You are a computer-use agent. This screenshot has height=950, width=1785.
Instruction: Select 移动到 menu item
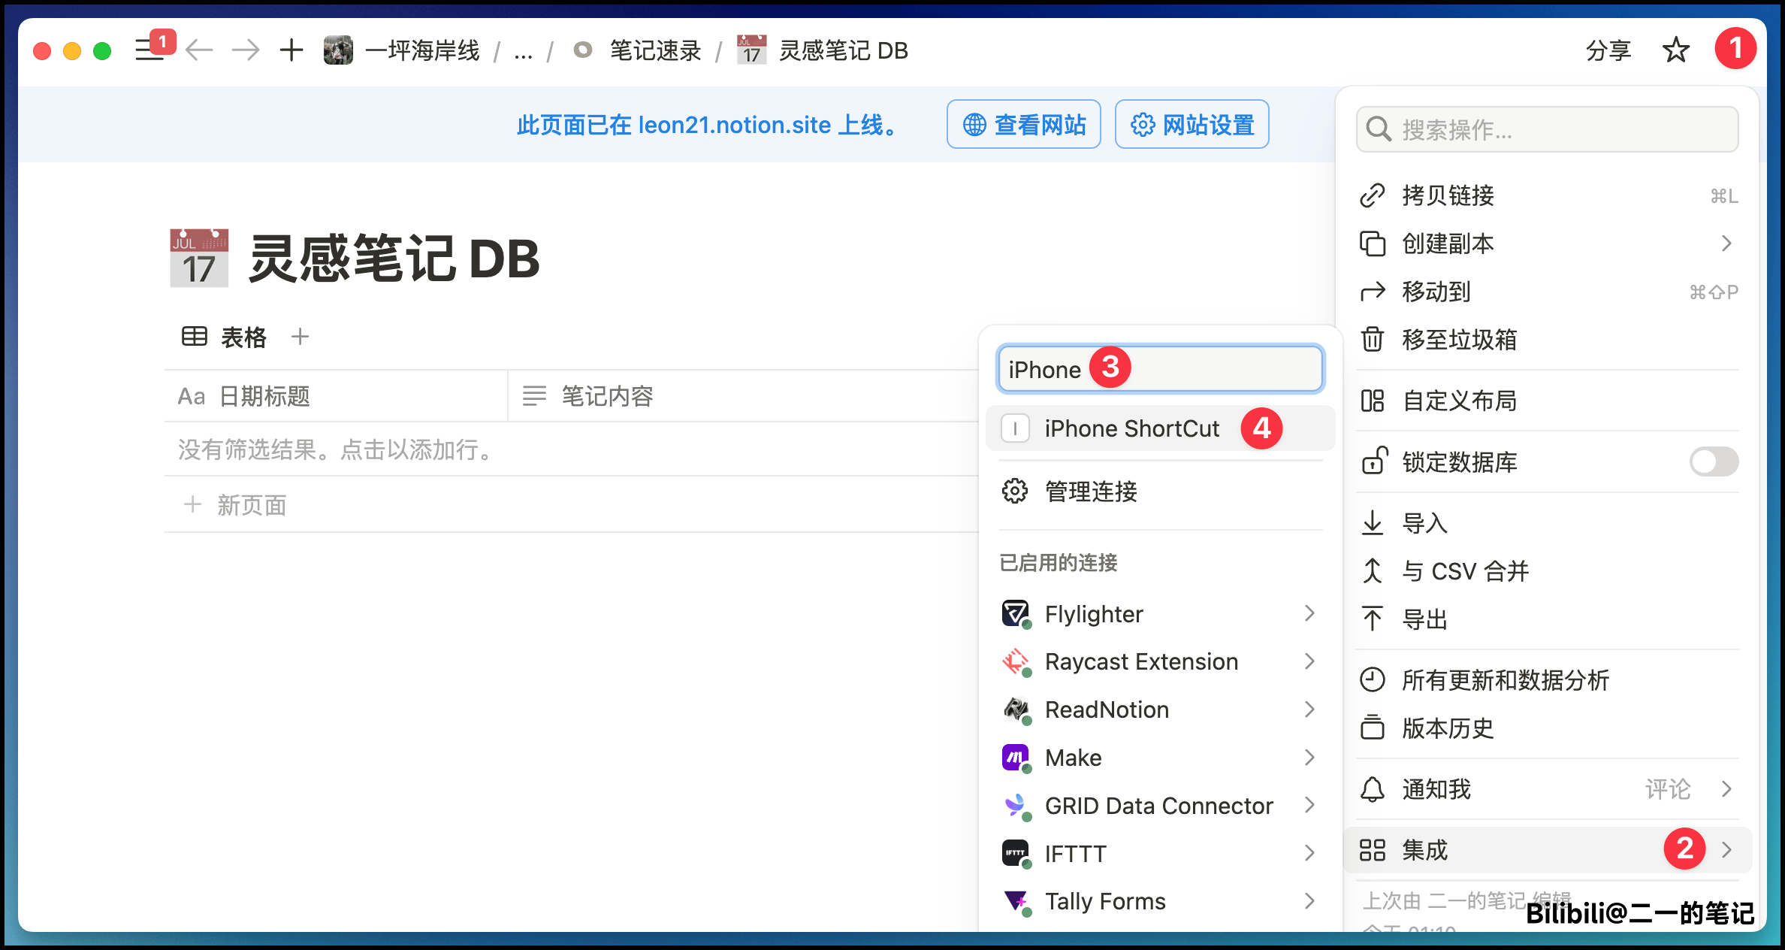click(1548, 292)
